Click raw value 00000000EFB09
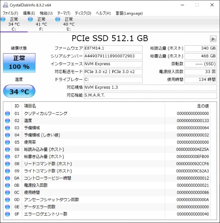This screenshot has height=223, width=220. click(193, 156)
